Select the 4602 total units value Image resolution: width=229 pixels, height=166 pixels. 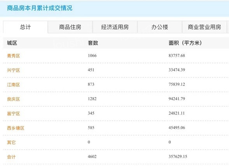point(92,157)
